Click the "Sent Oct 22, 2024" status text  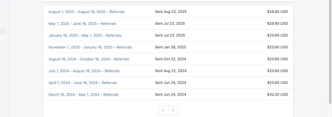pos(170,59)
